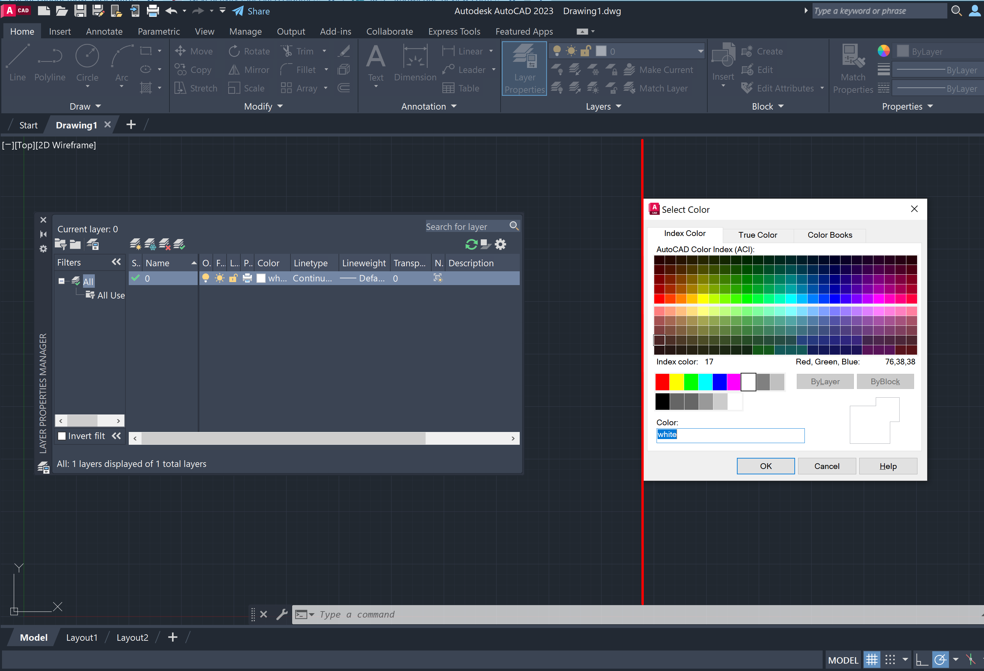Activate the Move tool in Modify panel
984x671 pixels.
click(194, 51)
